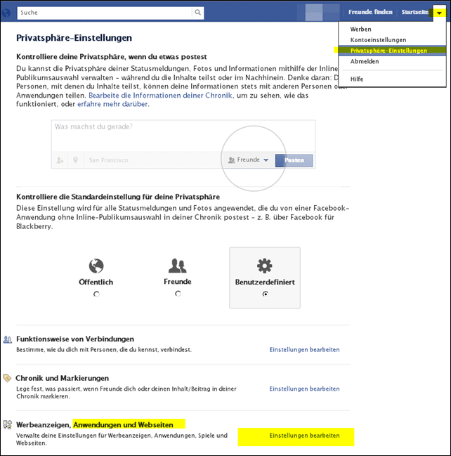Click the search magnifier icon

[x=197, y=13]
